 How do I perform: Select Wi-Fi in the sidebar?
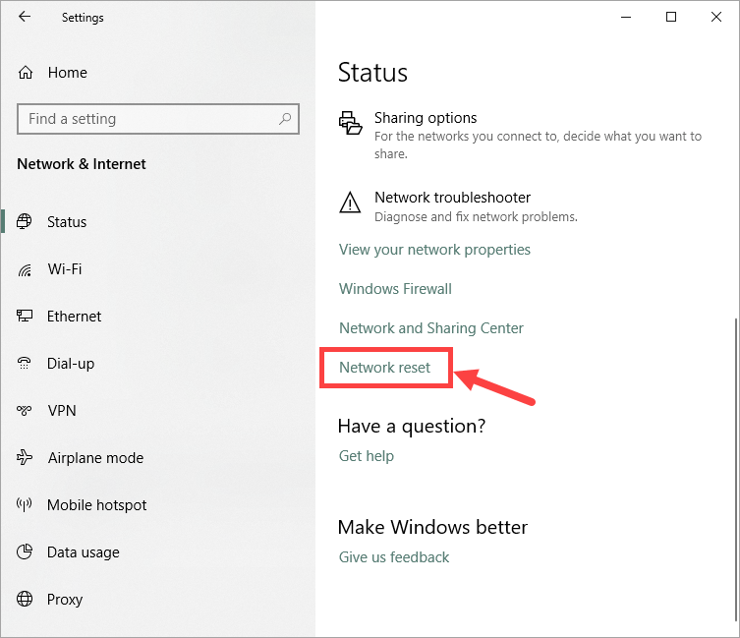(x=65, y=269)
